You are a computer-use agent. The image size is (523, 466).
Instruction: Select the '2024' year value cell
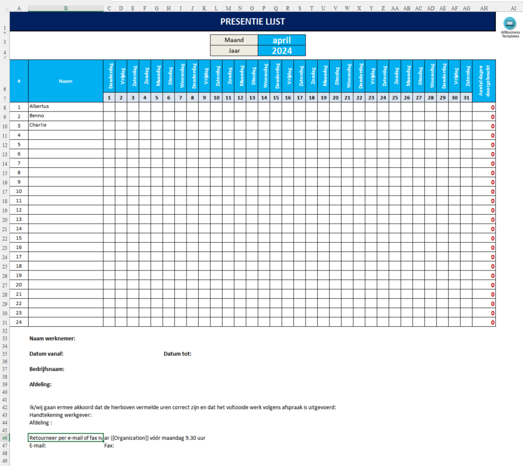282,51
